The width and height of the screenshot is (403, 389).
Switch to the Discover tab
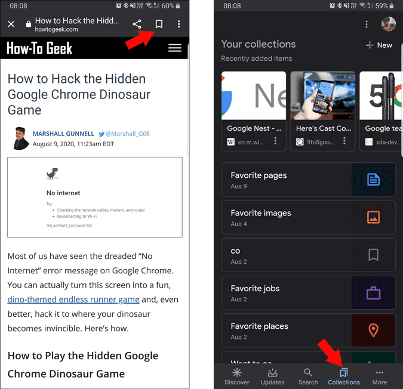[x=237, y=376]
